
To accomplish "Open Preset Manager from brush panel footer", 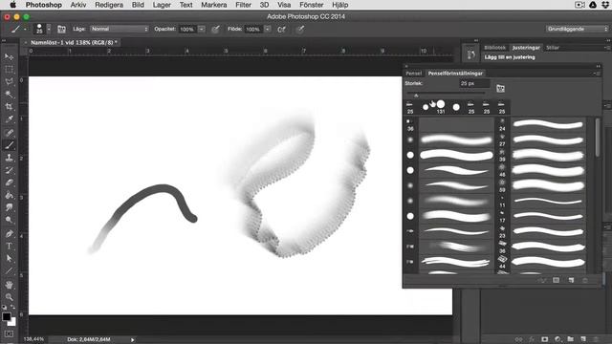I will 557,280.
